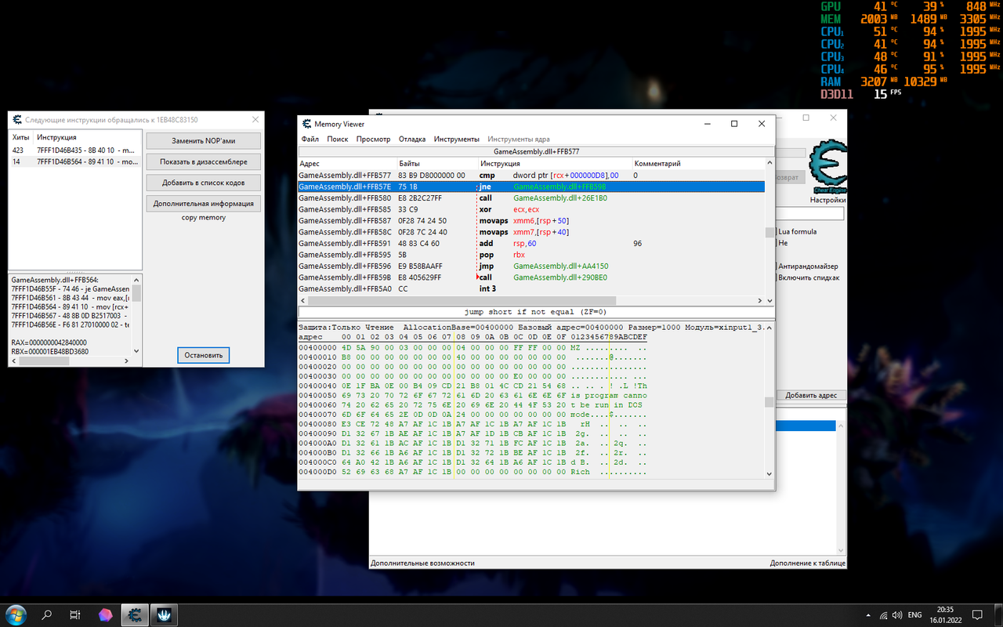Image resolution: width=1003 pixels, height=627 pixels.
Task: Click 'Добавить адрес' button in main window
Action: 811,396
